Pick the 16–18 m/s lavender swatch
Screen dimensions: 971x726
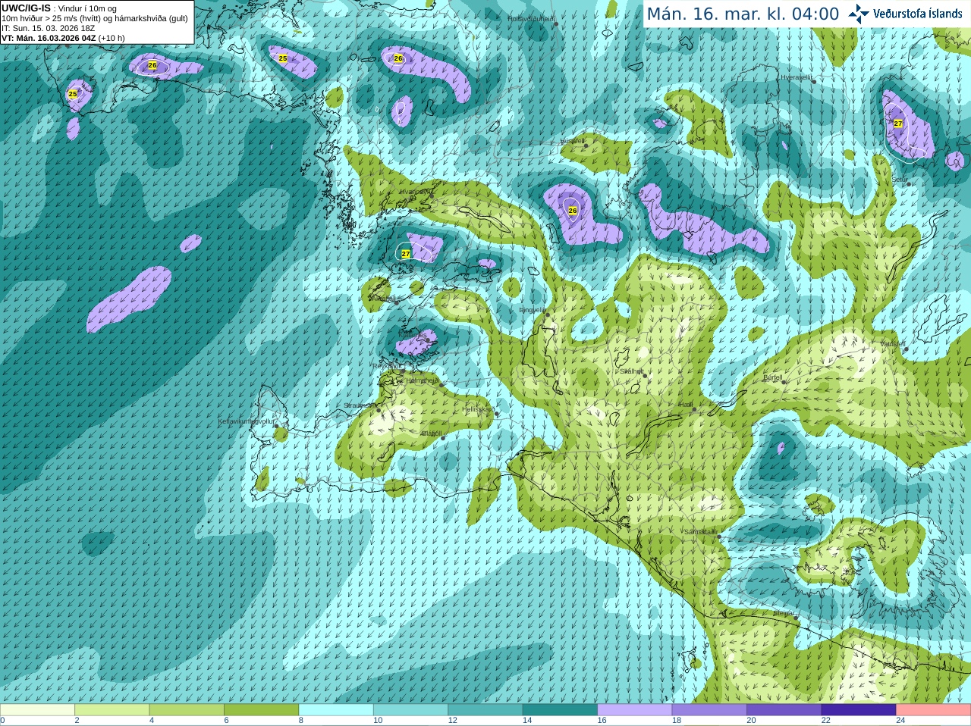635,710
